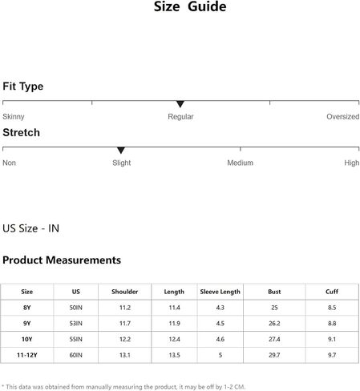This screenshot has height=391, width=360.
Task: Select the 11-12Y size row
Action: point(180,355)
